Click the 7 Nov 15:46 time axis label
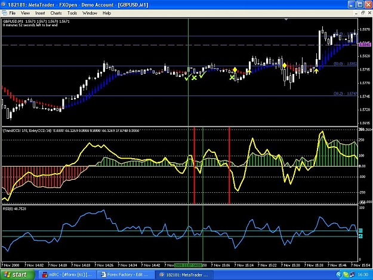The image size is (373, 280). pyautogui.click(x=337, y=265)
